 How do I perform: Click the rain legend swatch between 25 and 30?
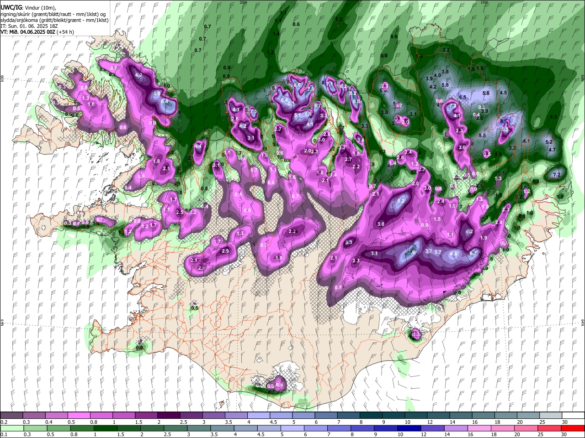pyautogui.click(x=549, y=428)
